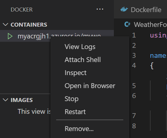Viewport: 167px width, 138px height.
Task: Click the CONTAINERS section header label
Action: (29, 25)
